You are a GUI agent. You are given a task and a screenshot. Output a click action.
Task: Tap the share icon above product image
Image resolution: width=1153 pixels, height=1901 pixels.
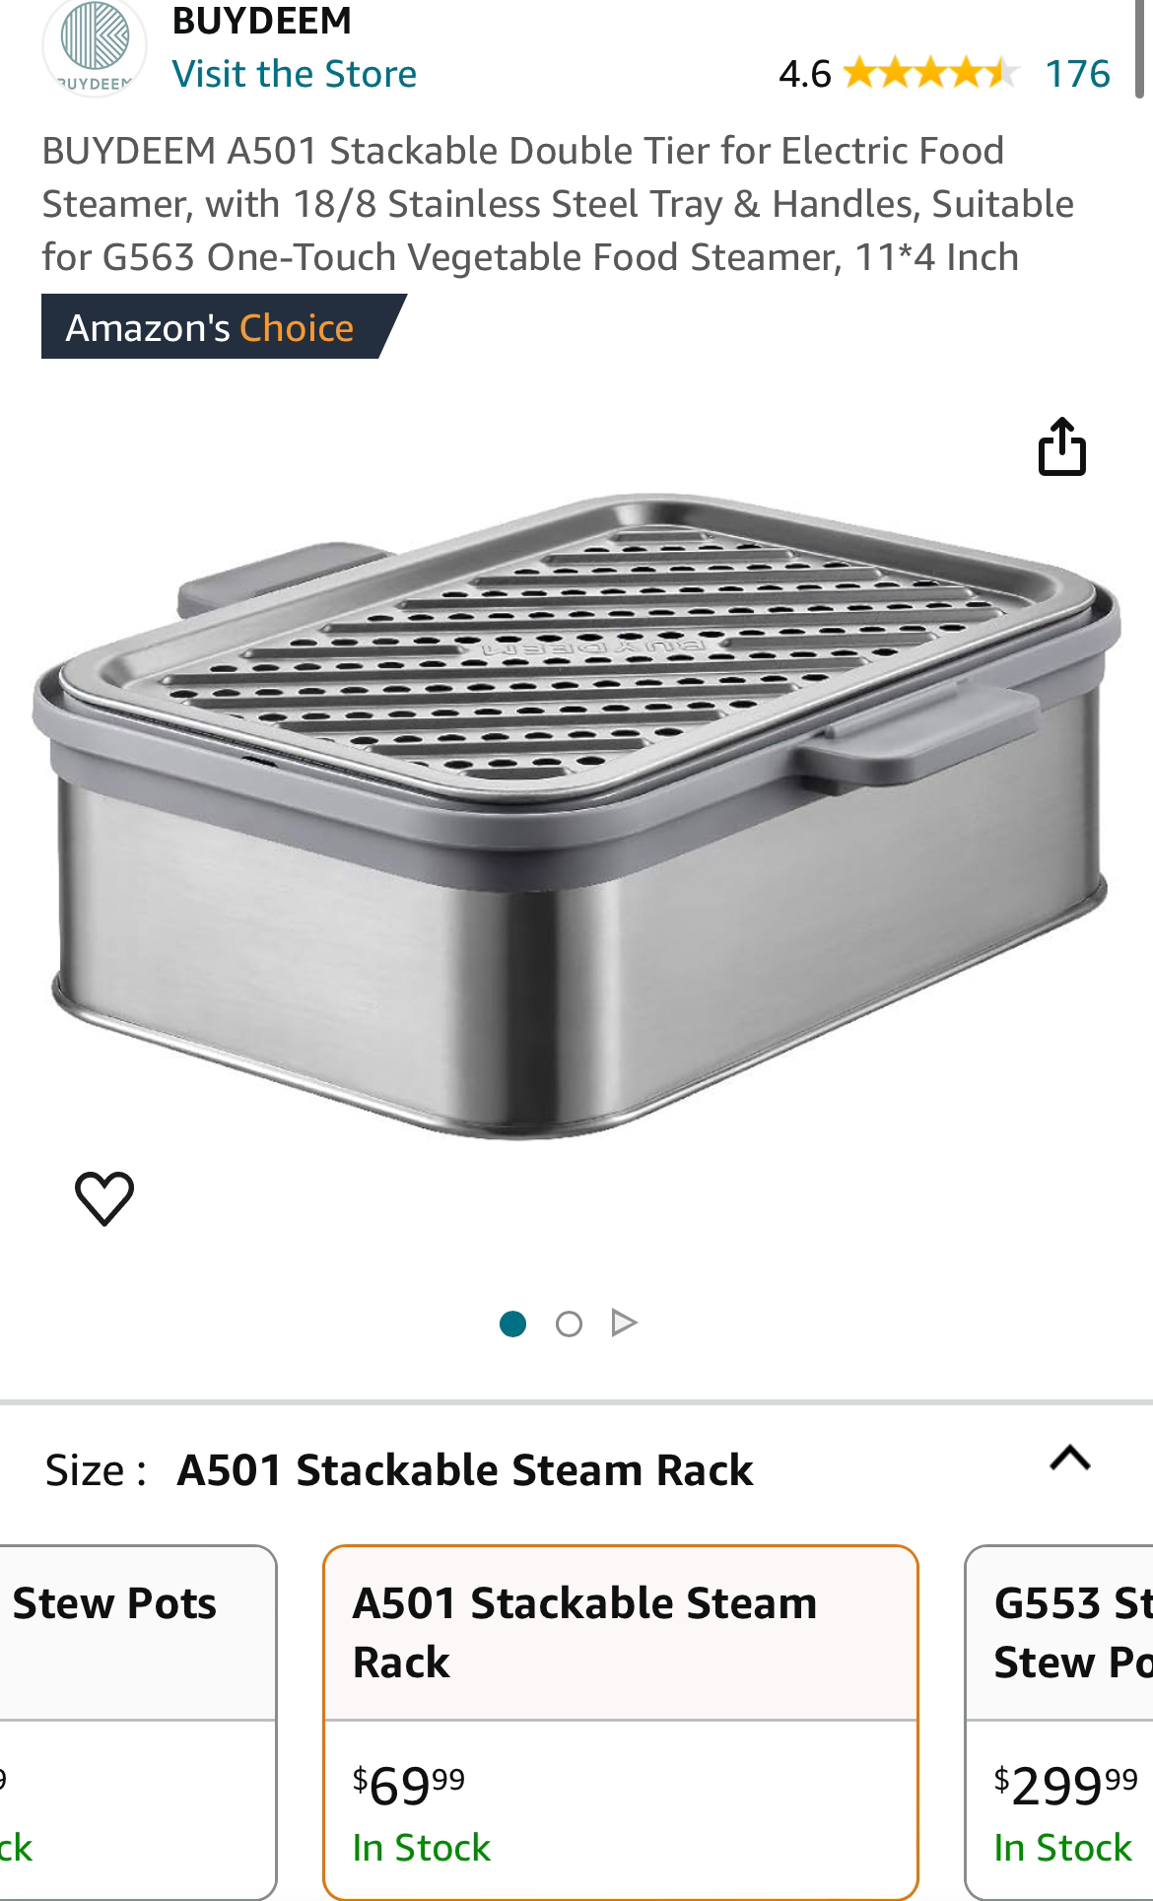point(1062,447)
